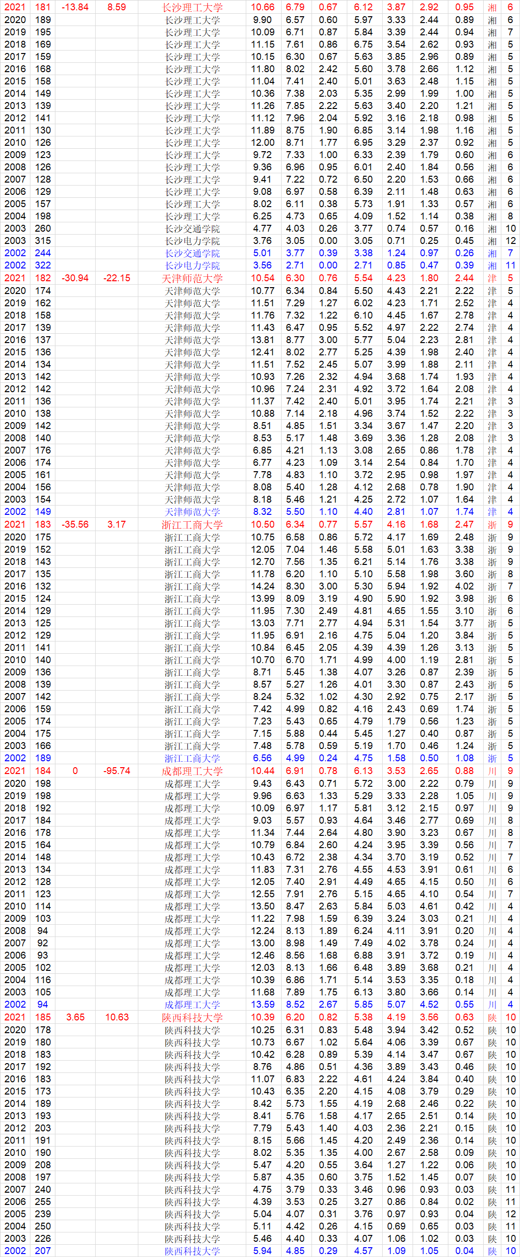The height and width of the screenshot is (1257, 520).
Task: Click the -35.56 value cell
Action: 75,525
